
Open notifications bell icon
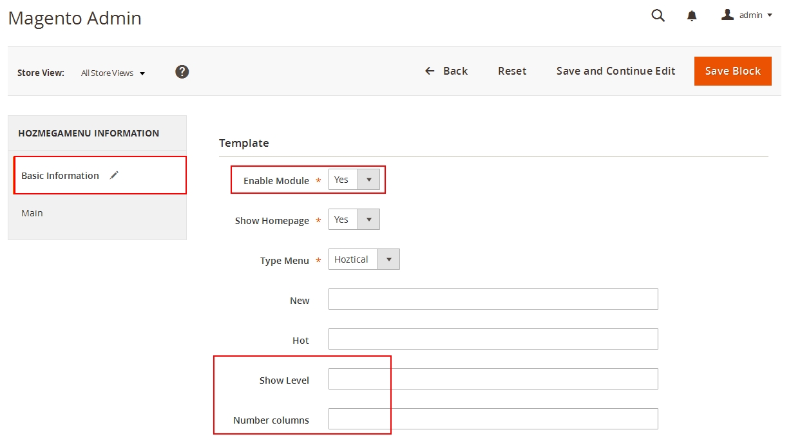[x=692, y=16]
